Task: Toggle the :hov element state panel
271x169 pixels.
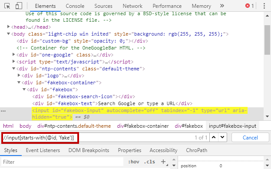Action: [134, 162]
